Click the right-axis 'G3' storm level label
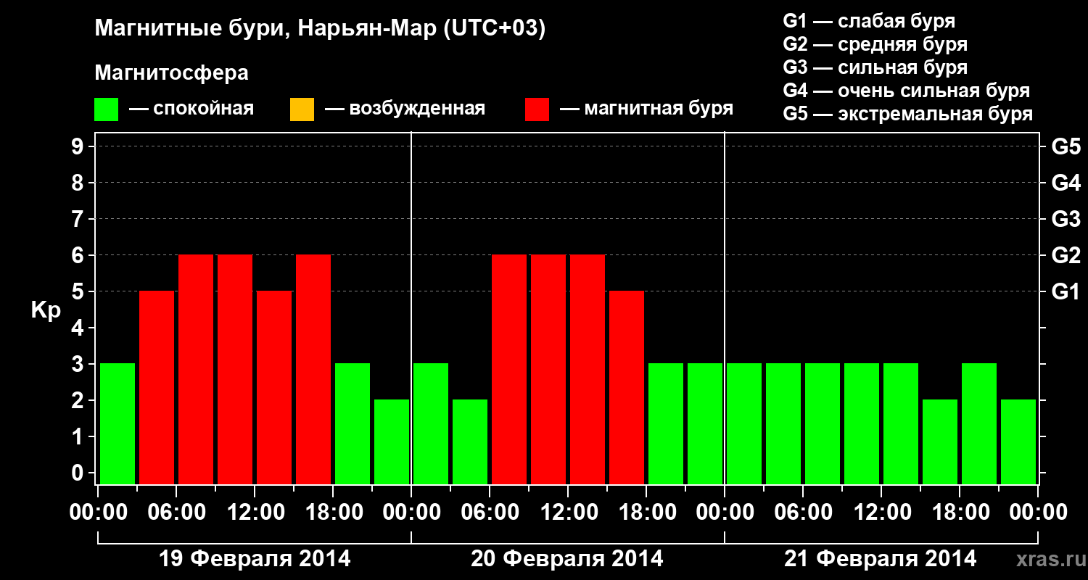This screenshot has width=1088, height=580. 1066,219
